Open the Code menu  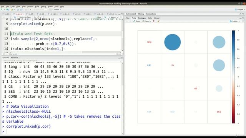(13, 7)
